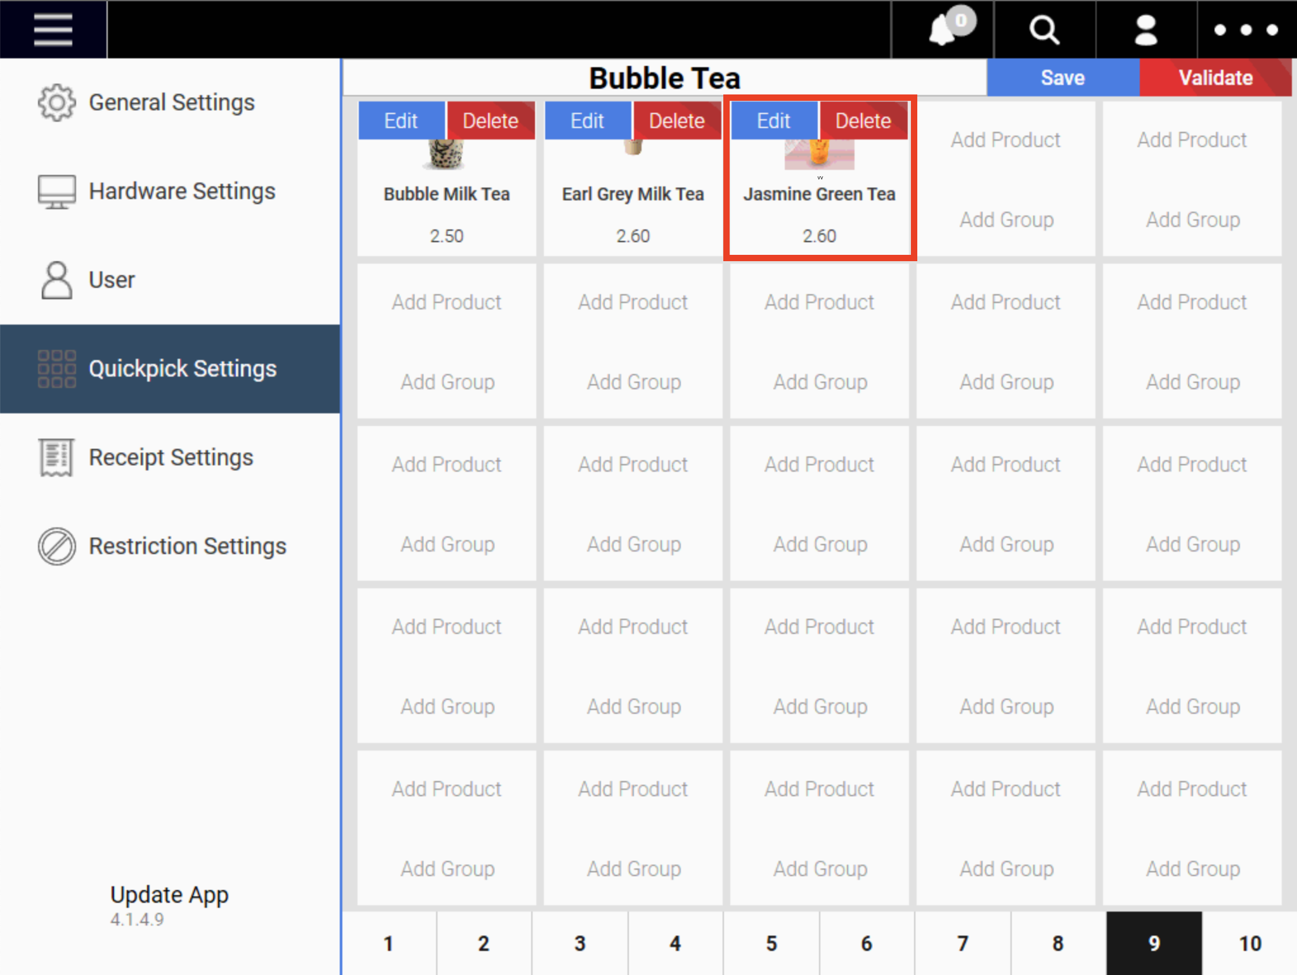Click the General Settings gear icon
Viewport: 1297px width, 975px height.
point(56,102)
